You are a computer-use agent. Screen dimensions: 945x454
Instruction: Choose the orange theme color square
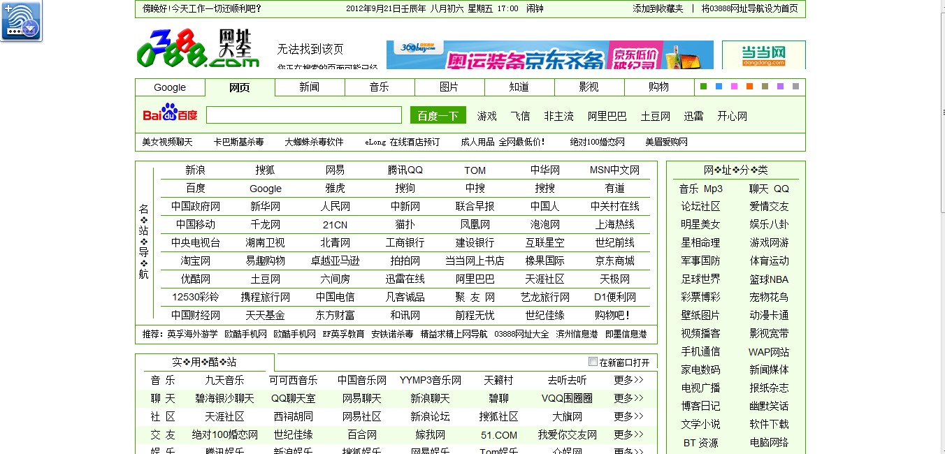click(x=750, y=87)
